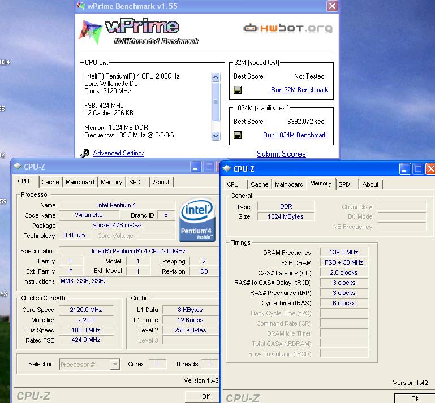
Task: Click the left CPU-Z window title icon
Action: click(x=17, y=166)
